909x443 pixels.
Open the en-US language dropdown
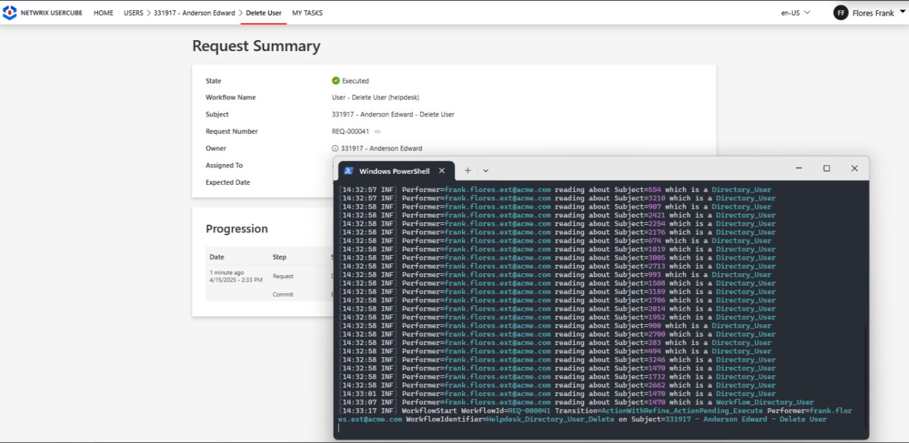tap(795, 13)
